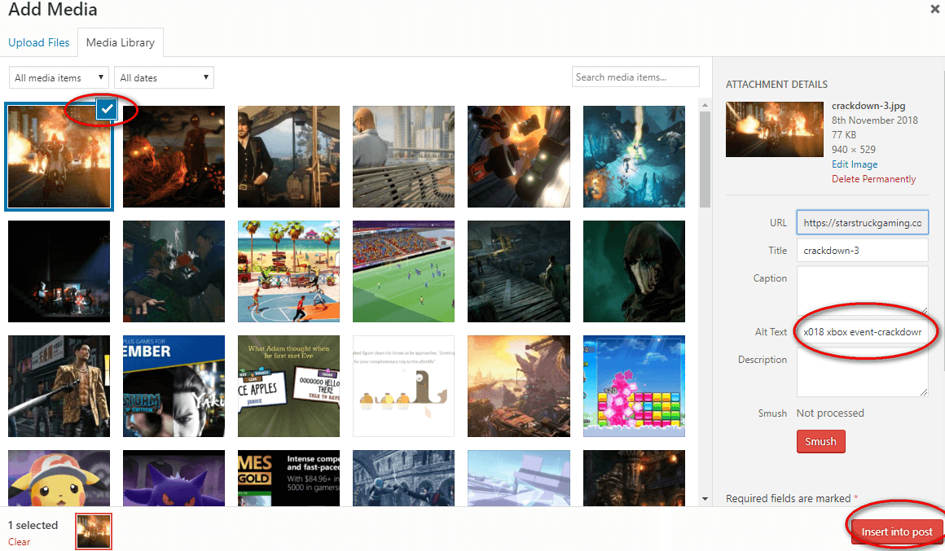Screen dimensions: 945x551
Task: Select the dark wooden bridge thumbnail
Action: [x=519, y=272]
